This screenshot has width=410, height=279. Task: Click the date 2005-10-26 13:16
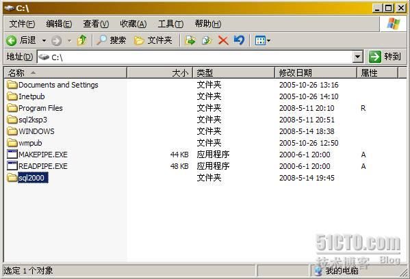tap(309, 85)
